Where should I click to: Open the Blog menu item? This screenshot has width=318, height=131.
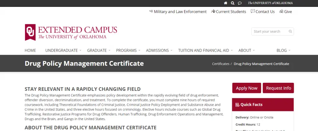tap(283, 50)
